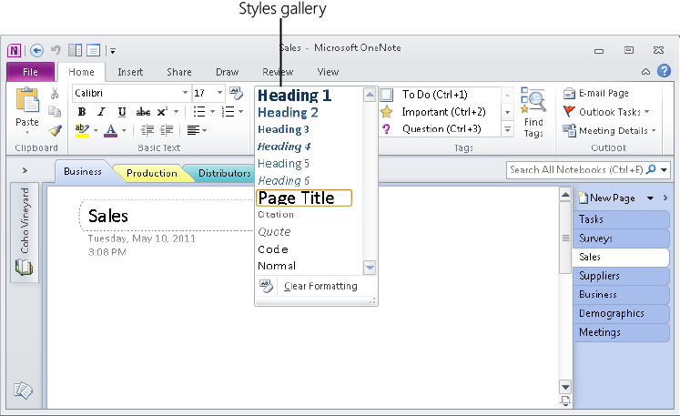Expand the Tags gallery More arrow
Image resolution: width=680 pixels, height=416 pixels.
coord(507,129)
